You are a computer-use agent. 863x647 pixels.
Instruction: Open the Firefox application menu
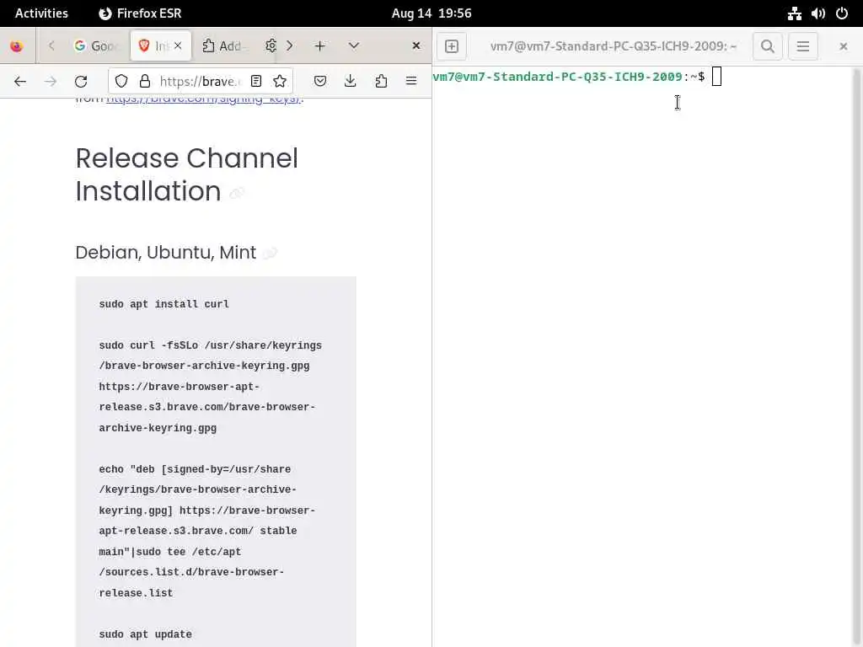click(x=411, y=82)
